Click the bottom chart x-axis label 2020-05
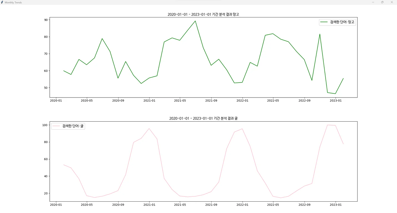 (x=87, y=205)
